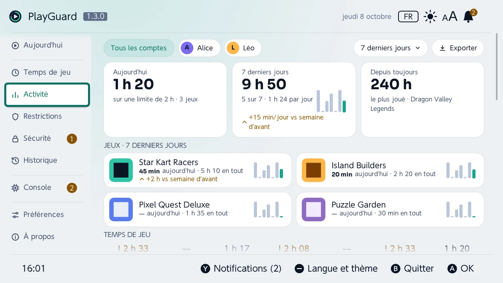
Task: Click the Puzzle Garden game icon
Action: (x=314, y=209)
